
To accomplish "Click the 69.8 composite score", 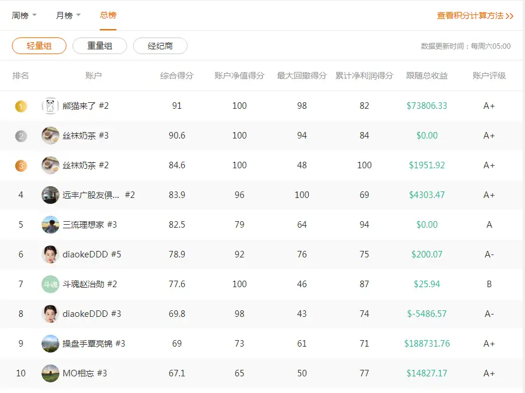I will [x=177, y=314].
